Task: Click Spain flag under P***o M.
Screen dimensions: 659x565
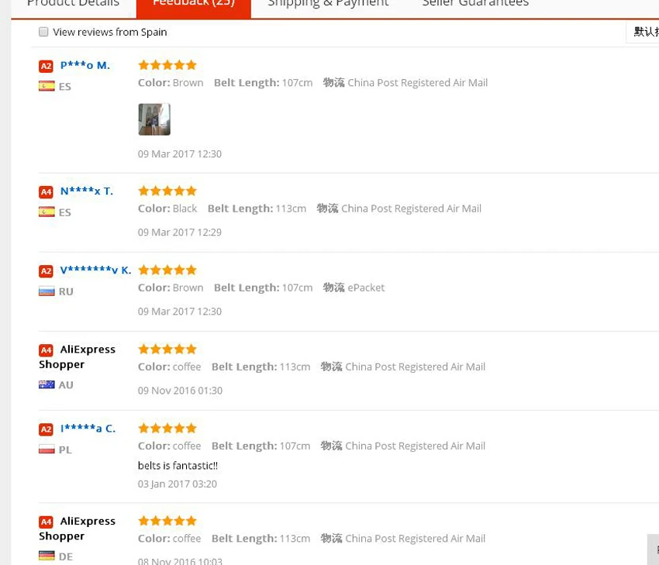Action: (47, 86)
